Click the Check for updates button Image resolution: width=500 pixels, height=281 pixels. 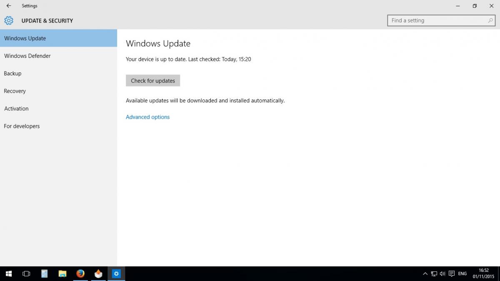pyautogui.click(x=153, y=81)
